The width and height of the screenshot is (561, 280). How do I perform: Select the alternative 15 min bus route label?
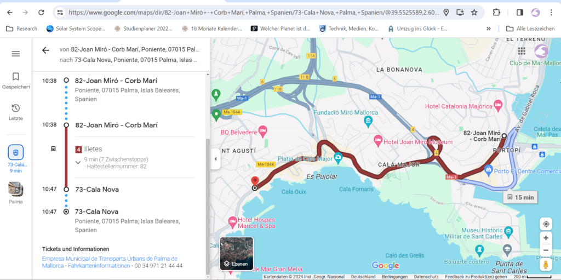point(520,197)
